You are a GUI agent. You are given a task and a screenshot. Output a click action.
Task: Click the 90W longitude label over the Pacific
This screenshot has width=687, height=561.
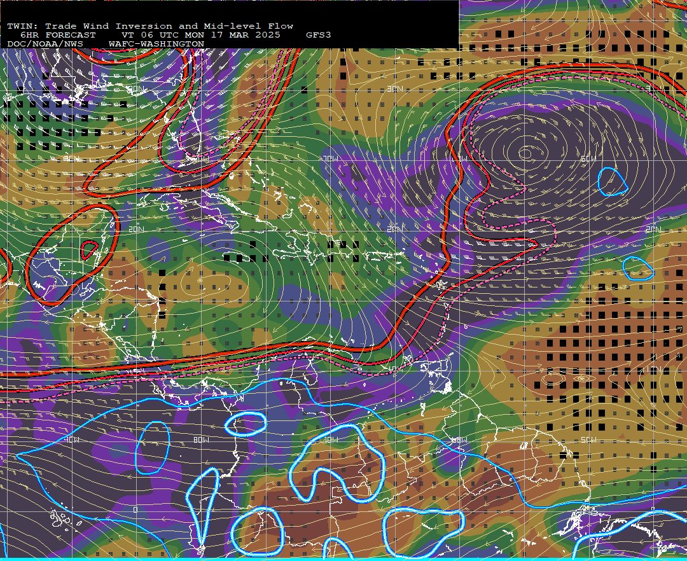point(71,440)
